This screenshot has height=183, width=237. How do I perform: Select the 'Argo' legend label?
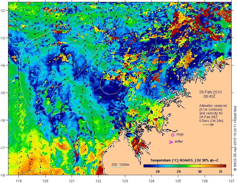click(x=180, y=134)
